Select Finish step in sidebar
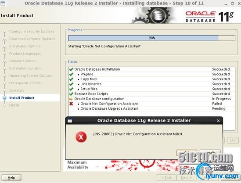The image size is (241, 183). coord(14,105)
